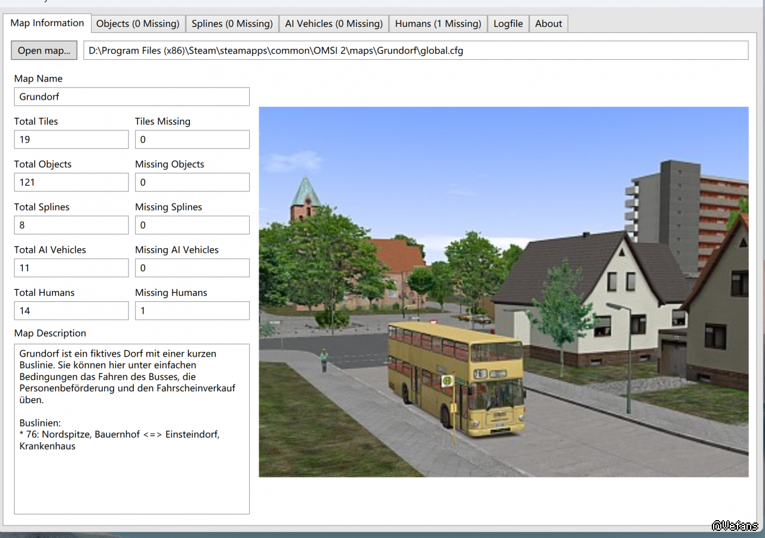Image resolution: width=765 pixels, height=538 pixels.
Task: Click the Total Objects field showing 121
Action: click(71, 183)
